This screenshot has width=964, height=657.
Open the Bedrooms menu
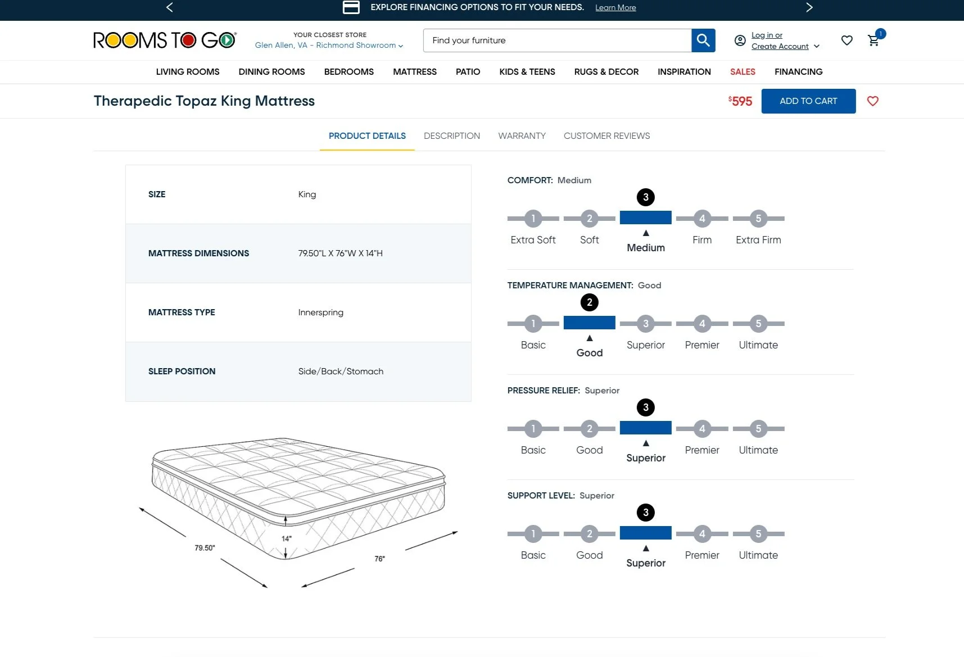pyautogui.click(x=349, y=72)
